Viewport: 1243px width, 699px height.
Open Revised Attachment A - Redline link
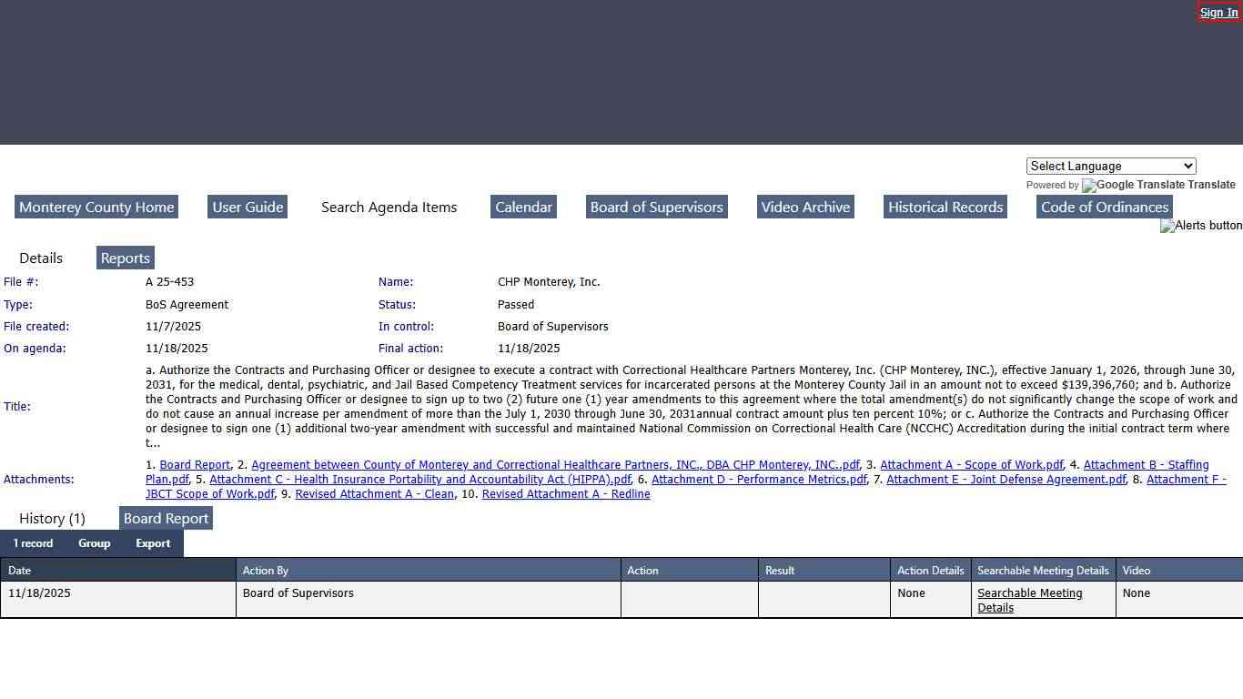point(566,494)
